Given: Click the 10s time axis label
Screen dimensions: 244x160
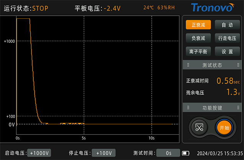Looking at the screenshot, I should pyautogui.click(x=152, y=138).
